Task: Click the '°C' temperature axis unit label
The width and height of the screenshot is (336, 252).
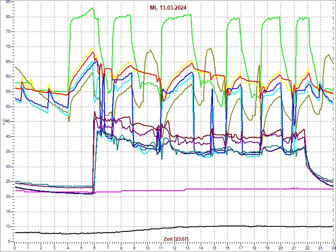Action: pos(4,122)
